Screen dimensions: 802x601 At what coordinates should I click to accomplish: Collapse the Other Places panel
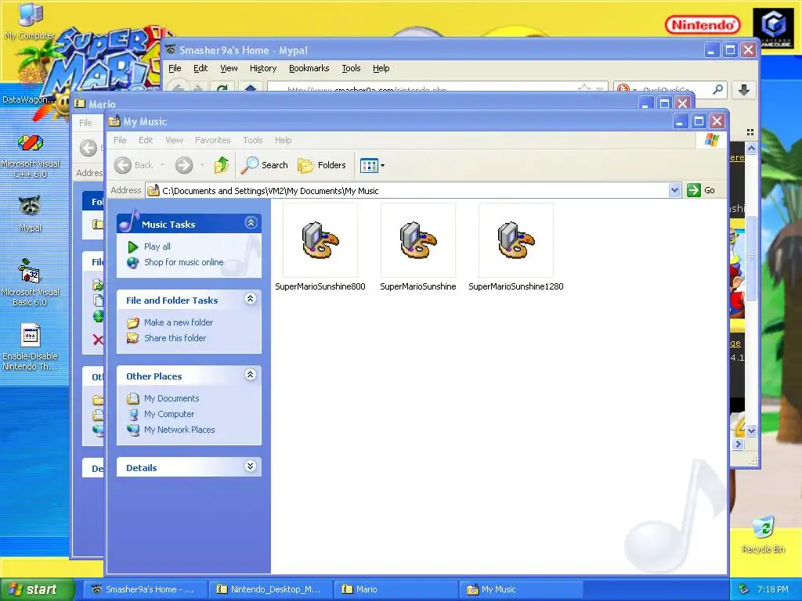pyautogui.click(x=250, y=375)
